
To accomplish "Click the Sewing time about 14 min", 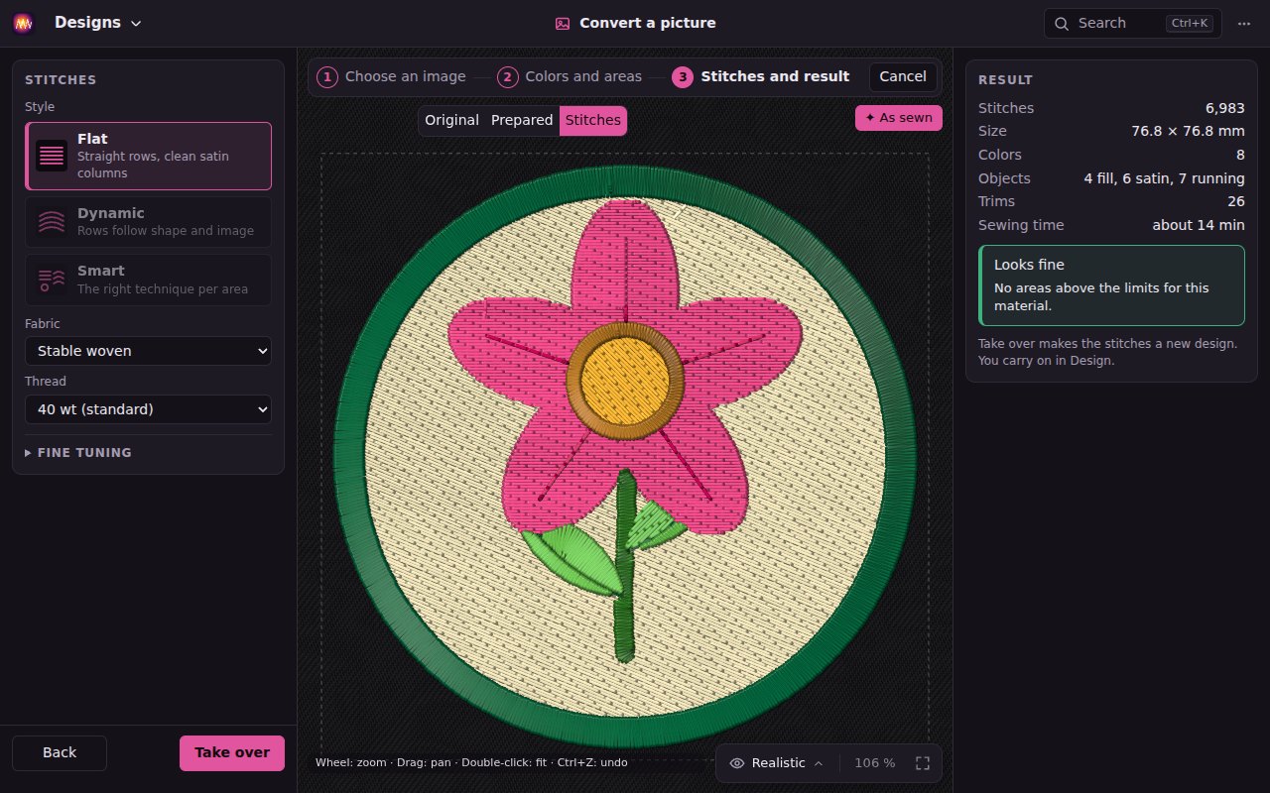I will point(1199,225).
